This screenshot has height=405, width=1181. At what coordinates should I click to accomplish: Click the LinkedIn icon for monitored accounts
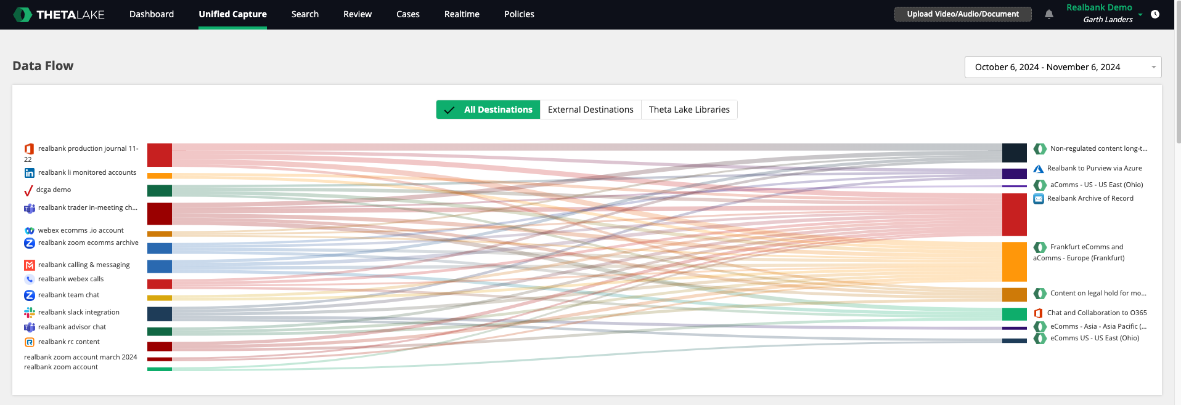(x=29, y=173)
